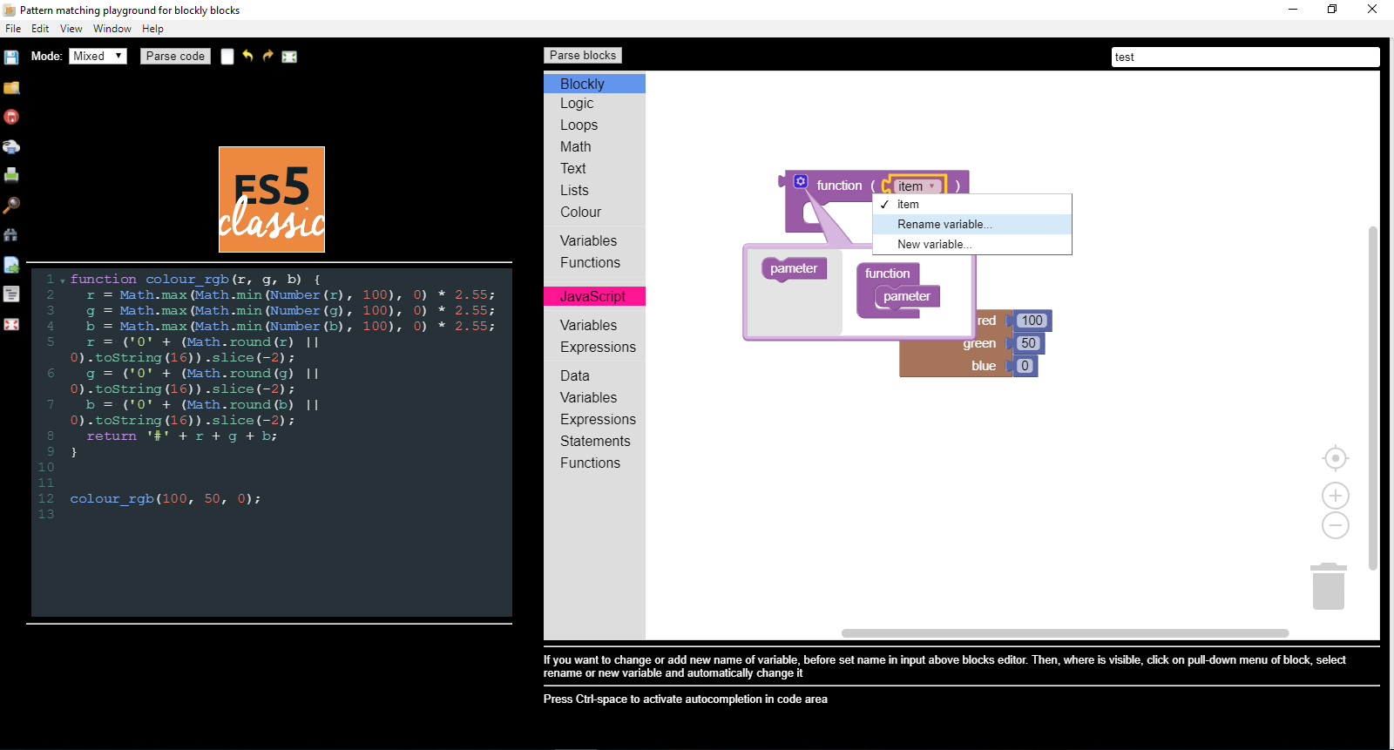1394x750 pixels.
Task: Toggle the white checkbox next to Parse code
Action: tap(227, 57)
